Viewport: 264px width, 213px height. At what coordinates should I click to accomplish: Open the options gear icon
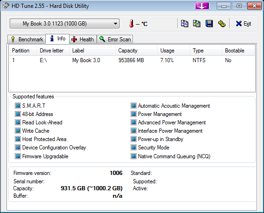[222, 24]
